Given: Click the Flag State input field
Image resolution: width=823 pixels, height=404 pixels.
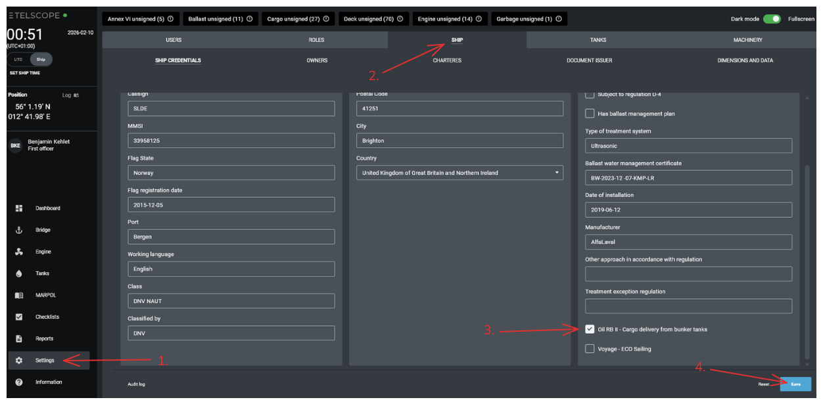Looking at the screenshot, I should [231, 173].
